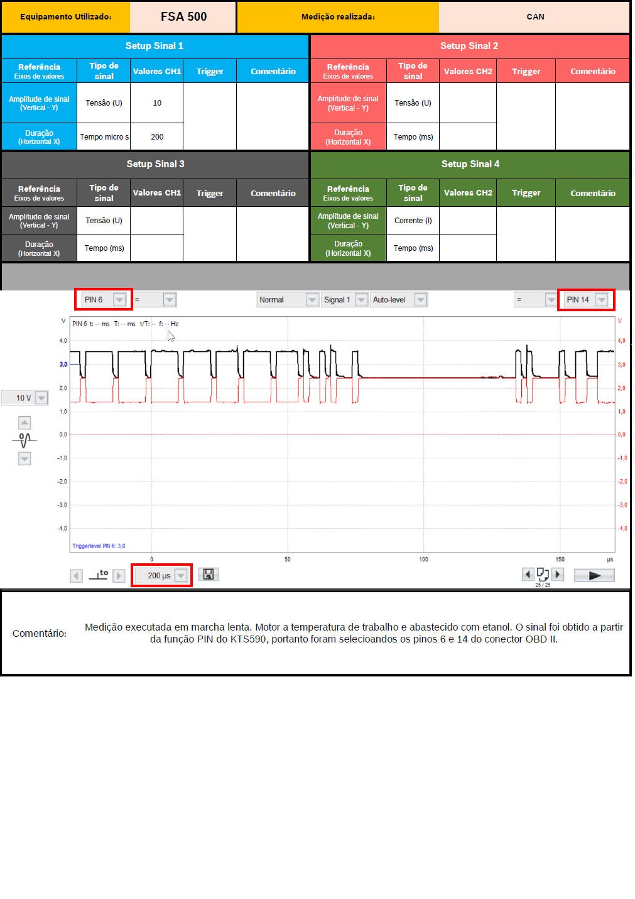Click the Valores CH1 cell containing 10
Screen dimensions: 635x899
tap(157, 103)
